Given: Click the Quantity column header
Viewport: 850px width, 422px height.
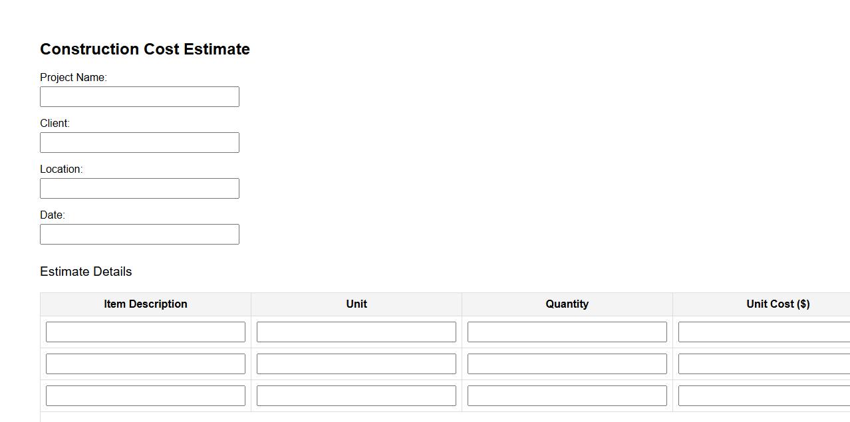Looking at the screenshot, I should tap(567, 304).
